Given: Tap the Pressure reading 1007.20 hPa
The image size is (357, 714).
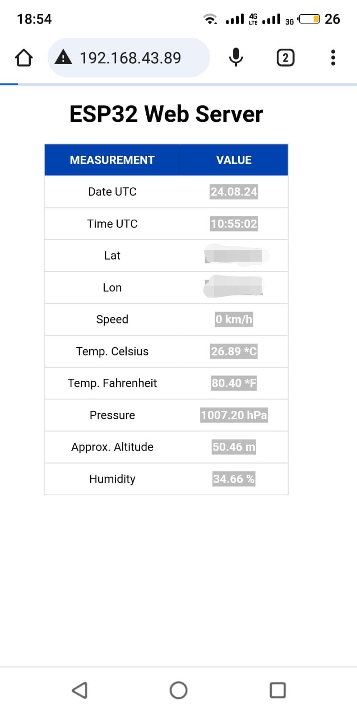Looking at the screenshot, I should click(234, 415).
